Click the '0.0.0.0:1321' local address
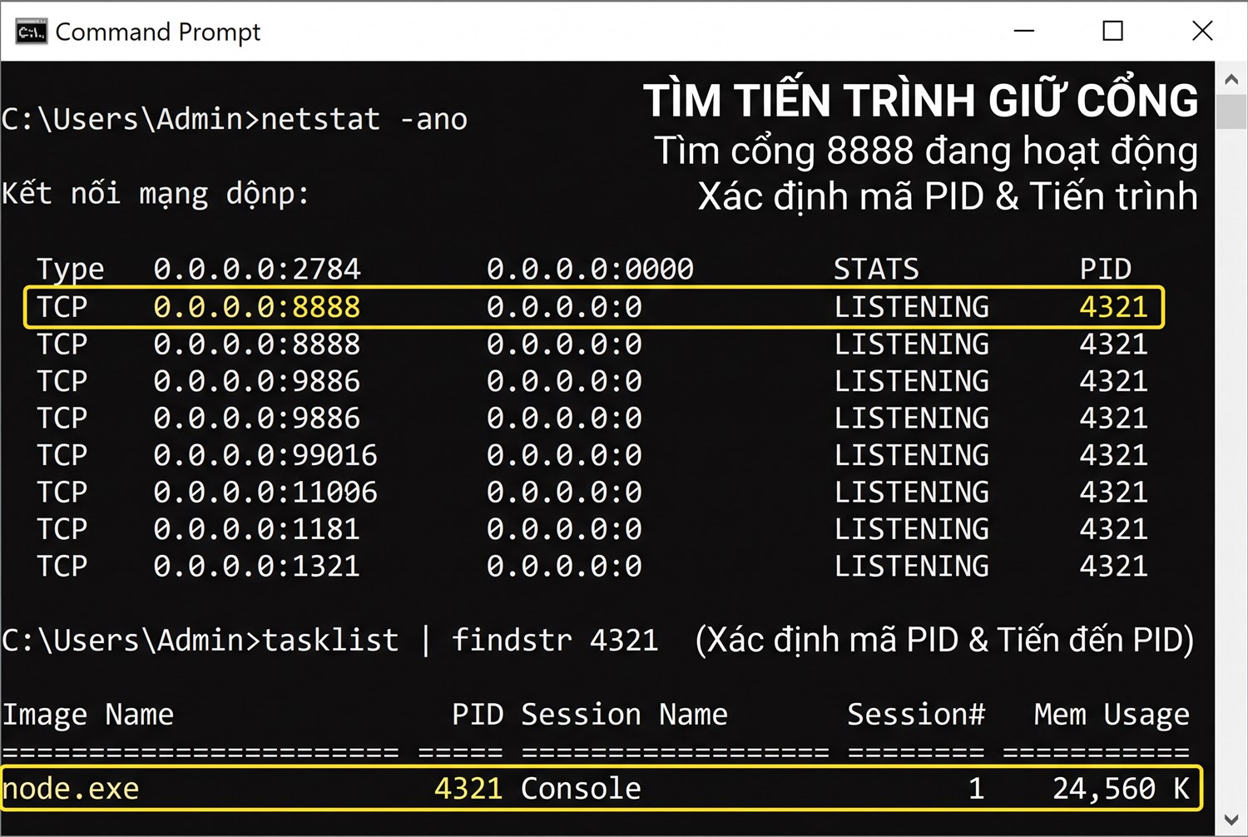 pos(256,567)
